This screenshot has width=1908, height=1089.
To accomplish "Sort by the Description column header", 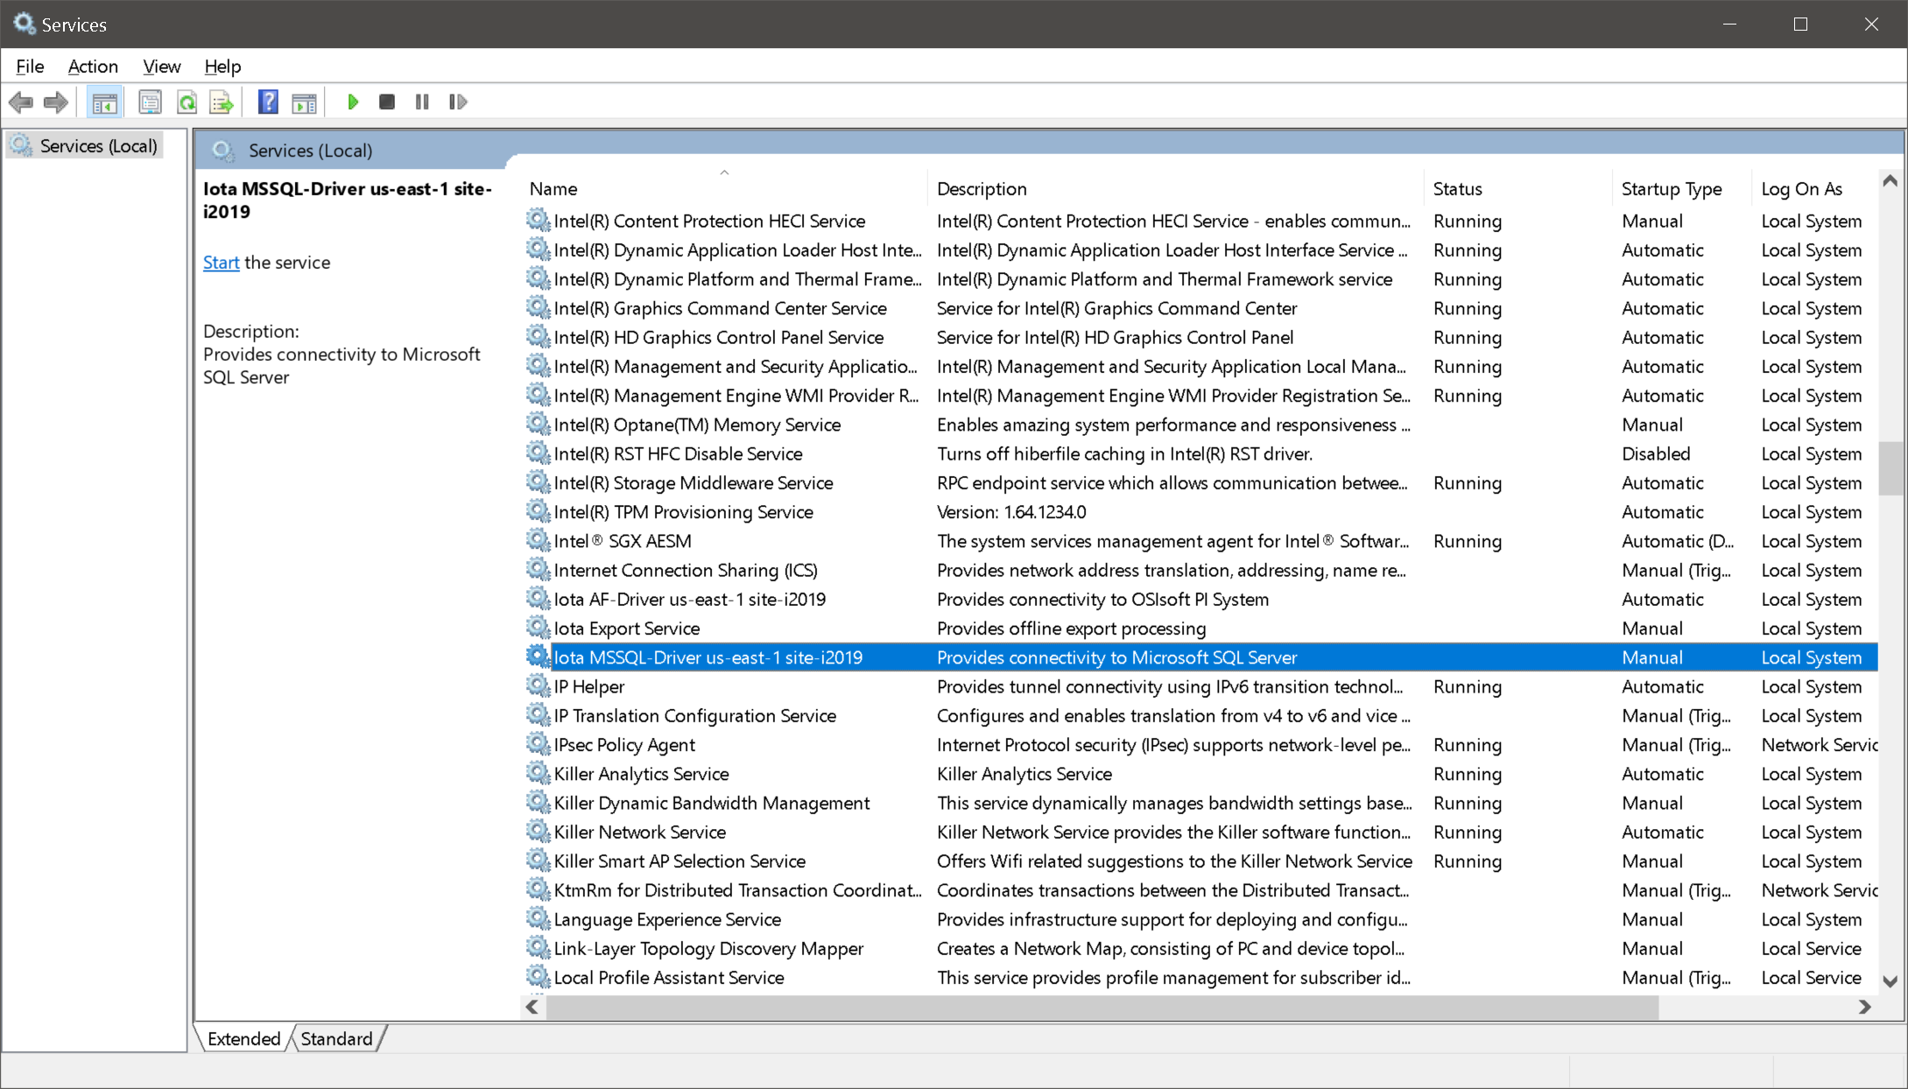I will 1177,188.
